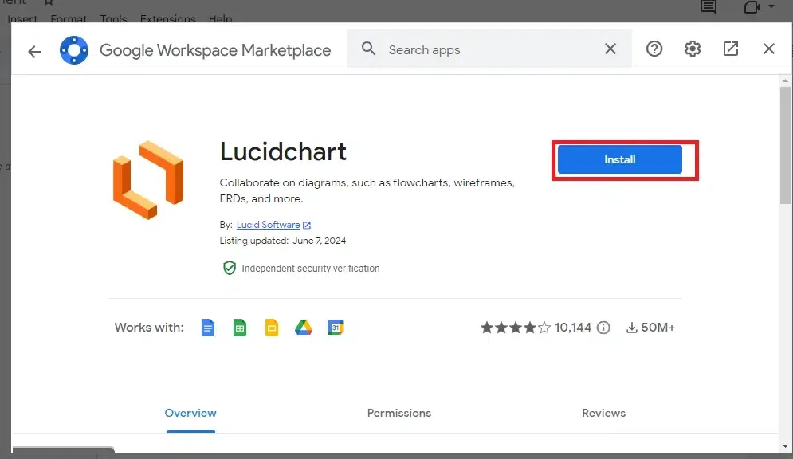This screenshot has height=459, width=793.
Task: Click the Google Workspace Marketplace logo
Action: tap(74, 50)
